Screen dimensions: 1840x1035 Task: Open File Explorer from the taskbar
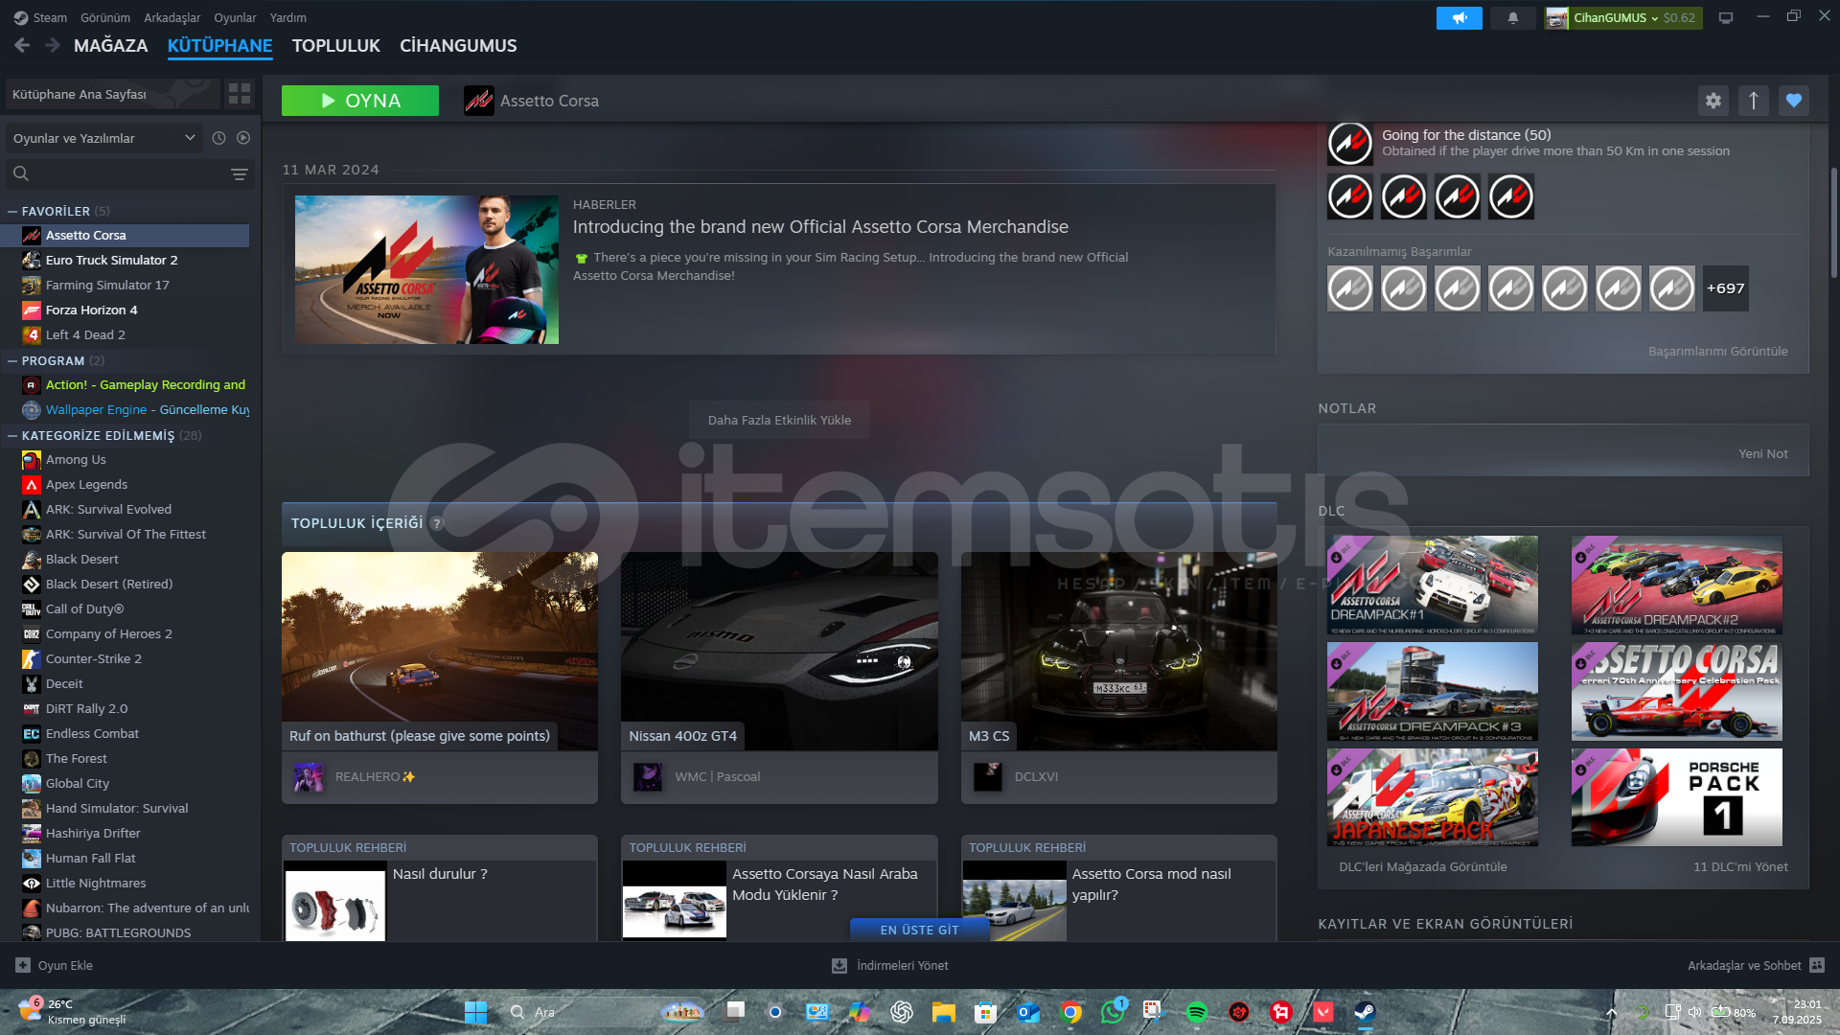click(944, 1012)
